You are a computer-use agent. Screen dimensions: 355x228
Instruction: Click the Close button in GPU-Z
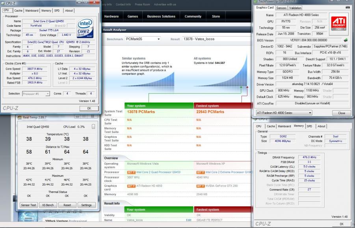(x=342, y=113)
